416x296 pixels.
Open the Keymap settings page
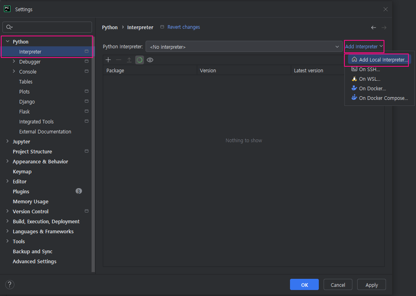click(22, 171)
